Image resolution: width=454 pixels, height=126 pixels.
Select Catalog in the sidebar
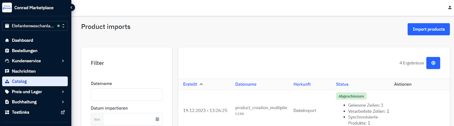tap(35, 81)
